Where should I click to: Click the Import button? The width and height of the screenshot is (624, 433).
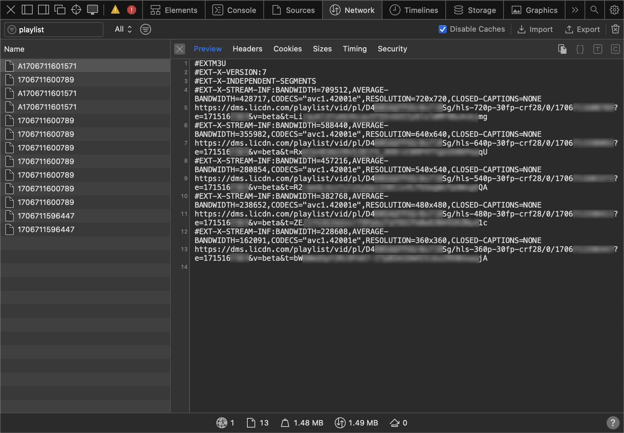[x=535, y=29]
